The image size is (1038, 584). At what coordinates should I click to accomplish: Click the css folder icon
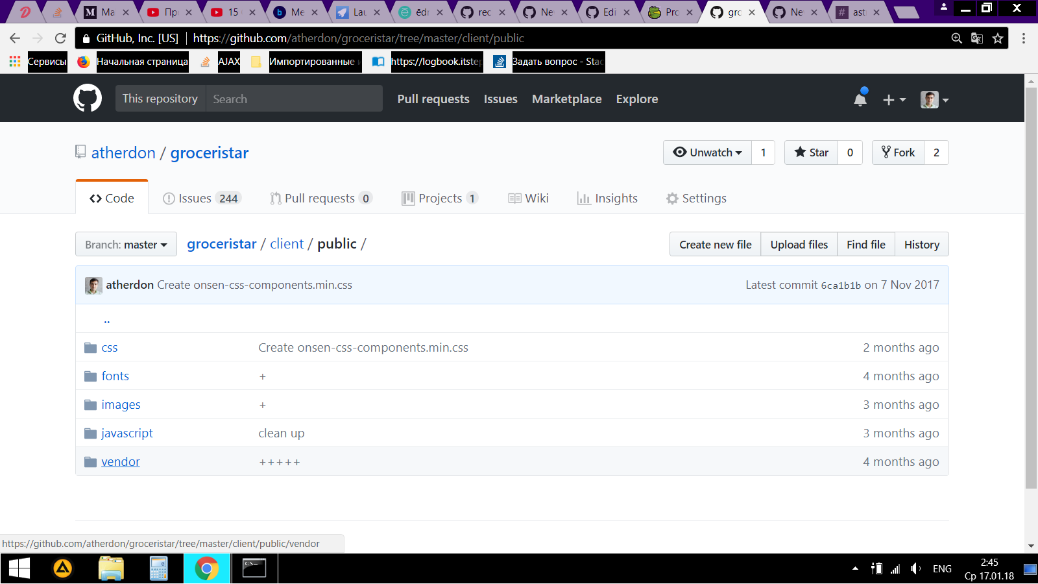90,348
